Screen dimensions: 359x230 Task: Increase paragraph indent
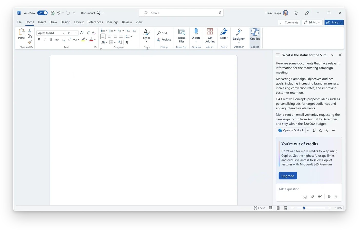[134, 30]
